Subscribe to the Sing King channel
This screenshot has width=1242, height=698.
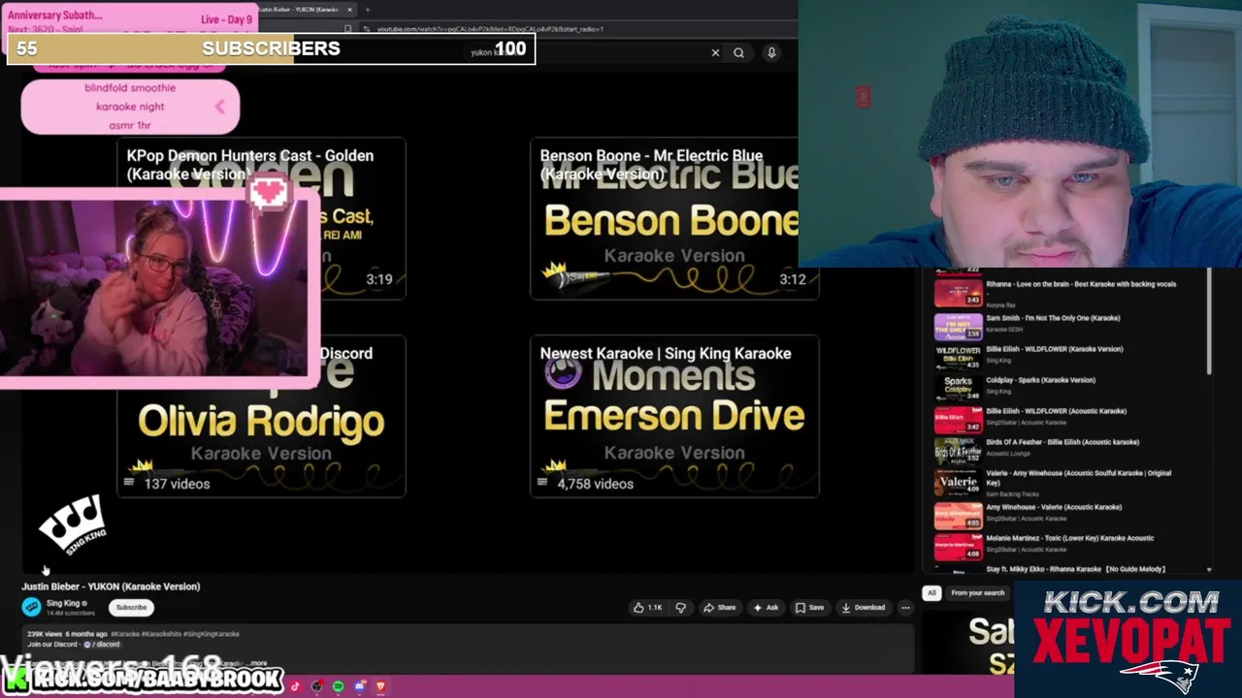click(x=131, y=608)
